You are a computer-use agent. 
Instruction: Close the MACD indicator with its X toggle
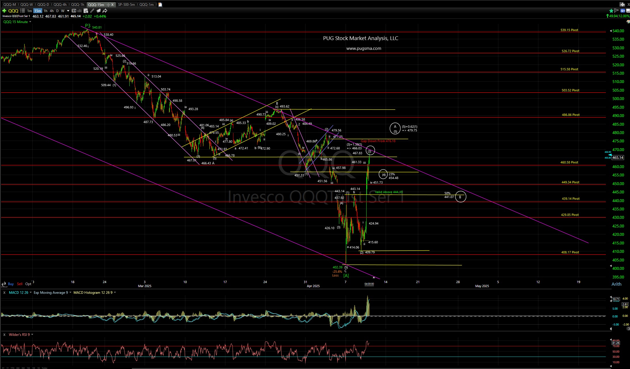tap(4, 292)
